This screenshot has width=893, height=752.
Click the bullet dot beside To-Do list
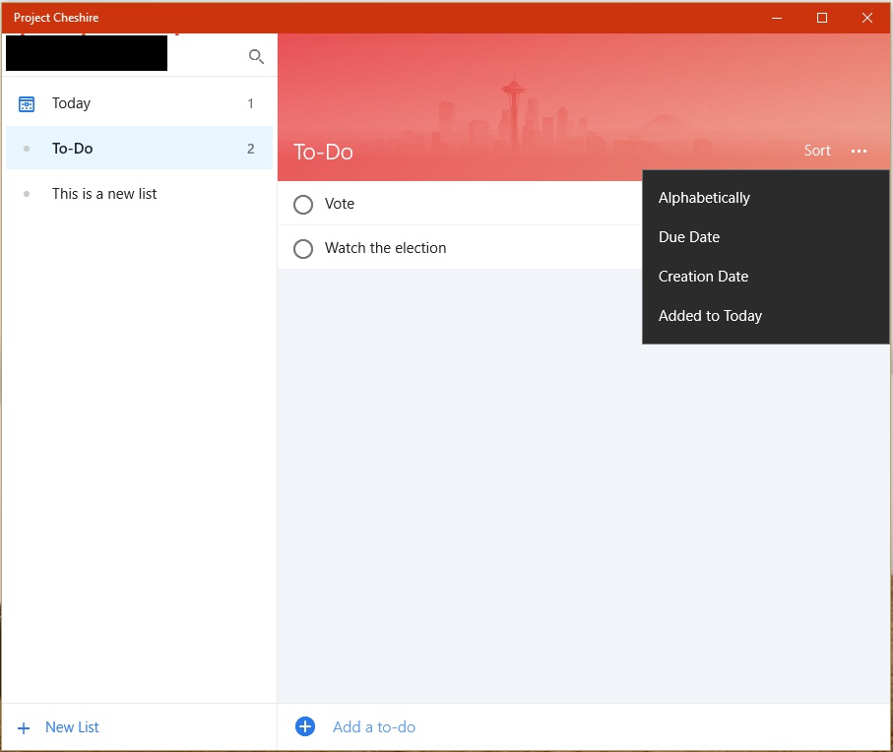pyautogui.click(x=27, y=149)
